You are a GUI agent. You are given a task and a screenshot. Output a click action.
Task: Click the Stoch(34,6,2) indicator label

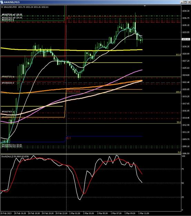(15, 157)
